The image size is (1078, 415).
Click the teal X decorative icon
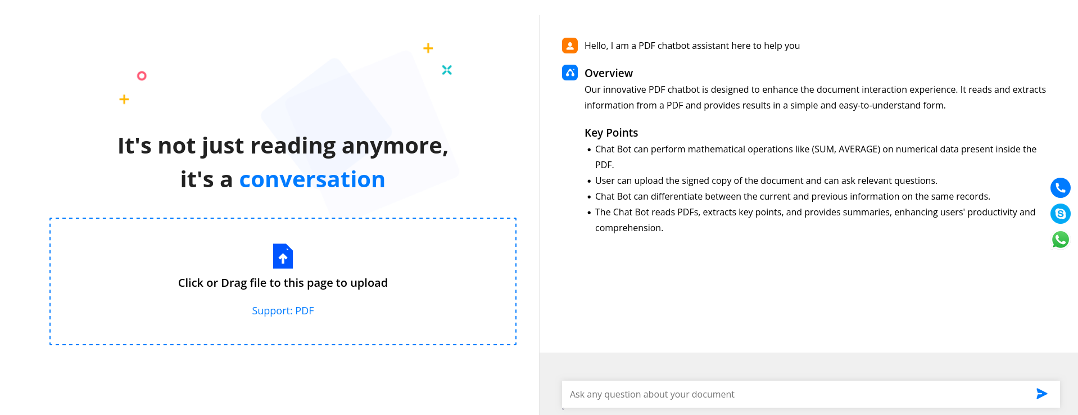pos(446,70)
